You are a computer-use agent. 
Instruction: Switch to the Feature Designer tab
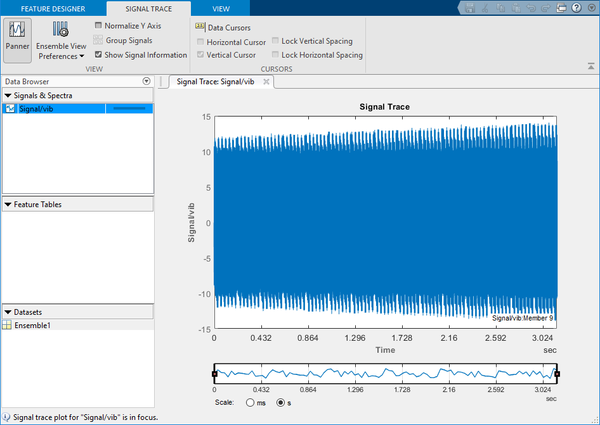(53, 9)
